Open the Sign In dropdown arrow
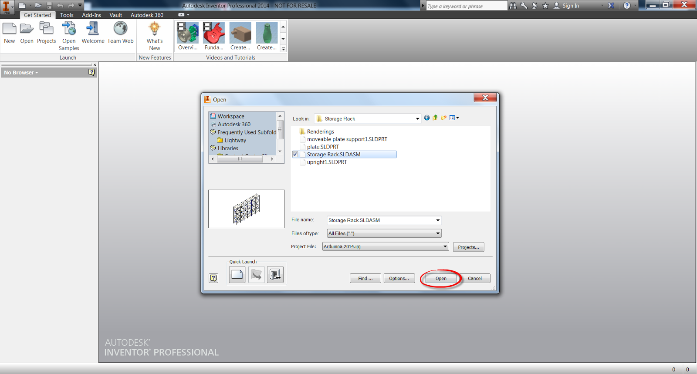This screenshot has height=374, width=697. tap(602, 6)
